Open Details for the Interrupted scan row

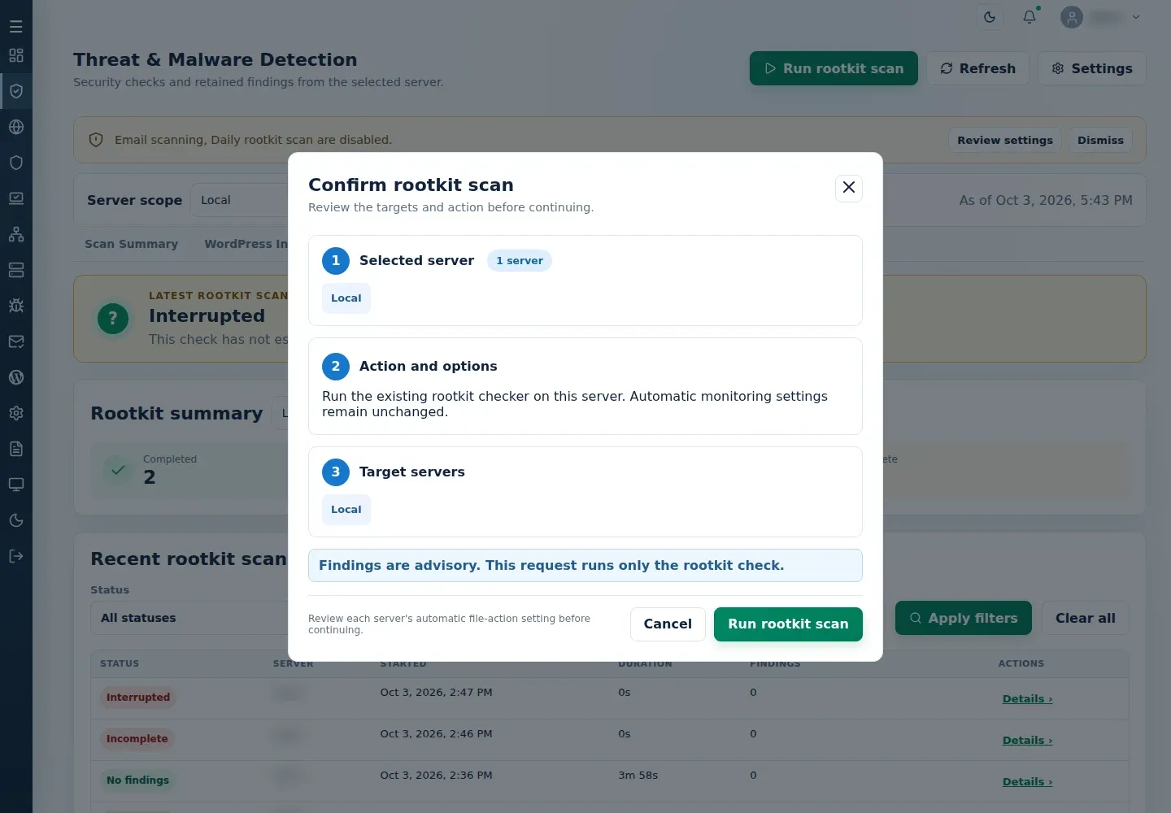click(x=1027, y=699)
